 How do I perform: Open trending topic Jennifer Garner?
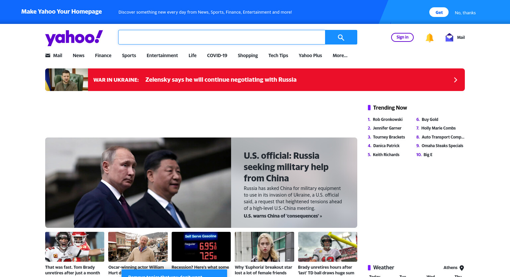tap(387, 128)
